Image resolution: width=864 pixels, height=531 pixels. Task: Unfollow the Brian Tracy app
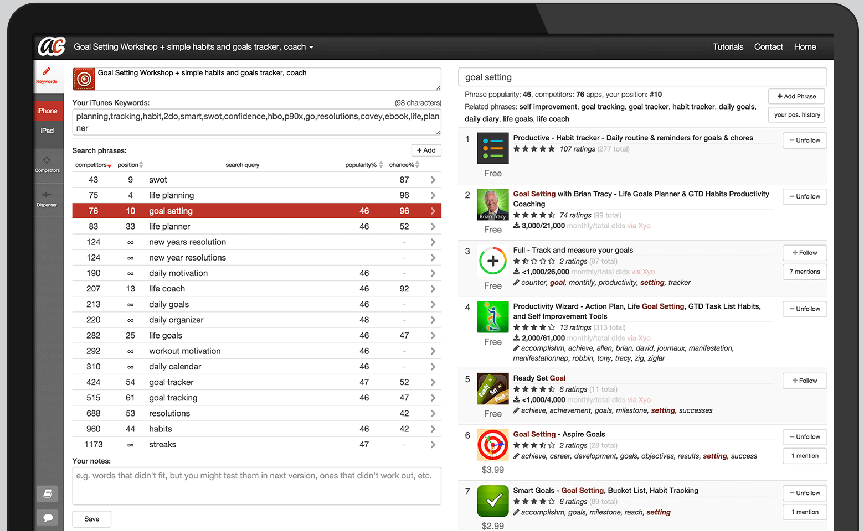tap(805, 196)
